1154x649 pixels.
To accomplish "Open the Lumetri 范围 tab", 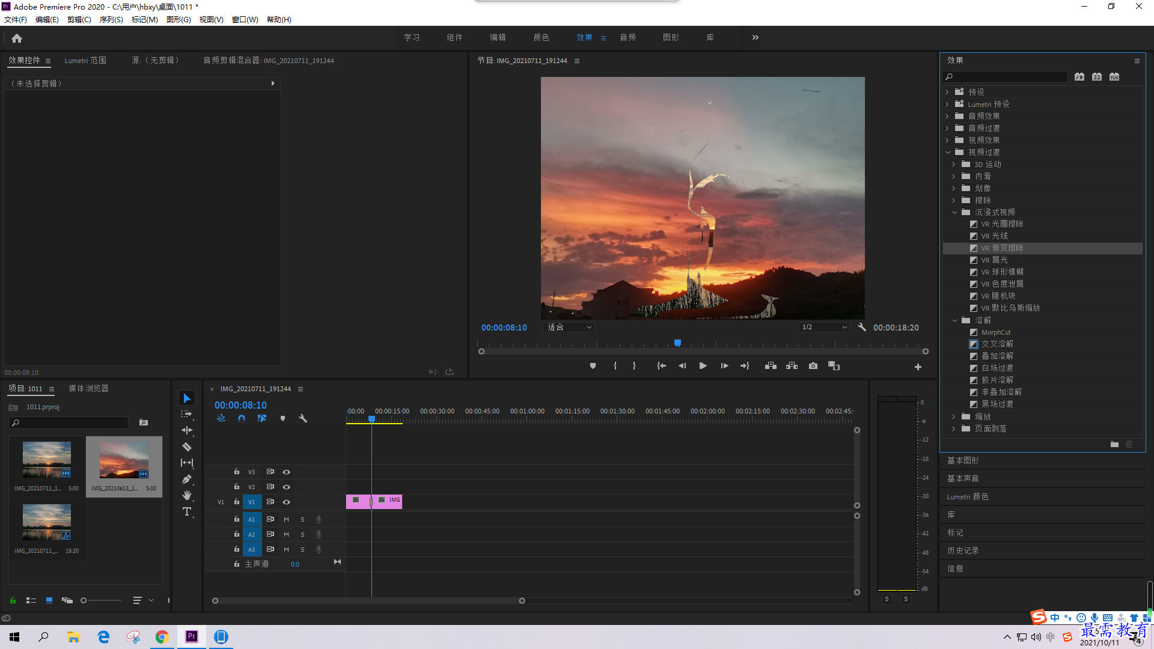I will (85, 61).
